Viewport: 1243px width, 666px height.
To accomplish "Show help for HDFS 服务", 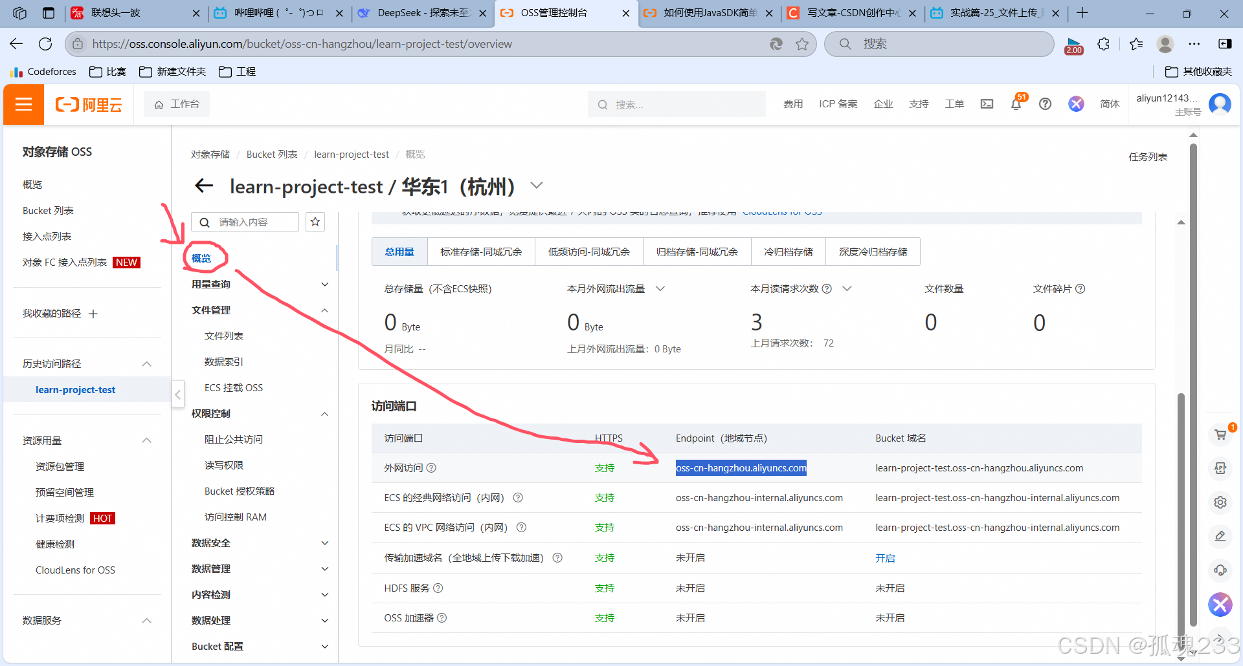I will pos(438,588).
